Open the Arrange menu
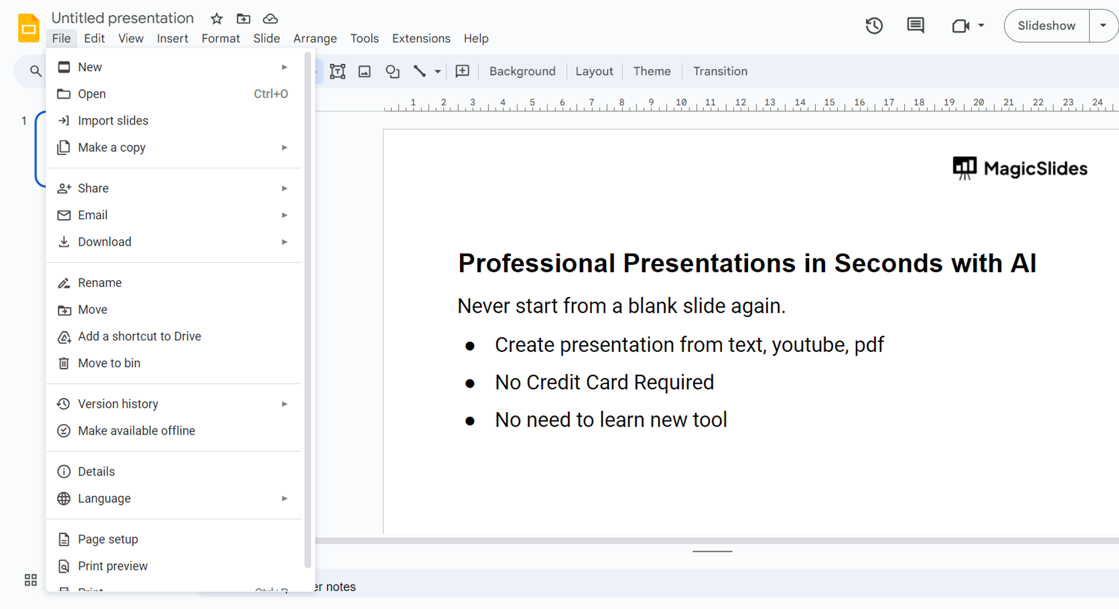Screen dimensions: 1119x609 tap(315, 39)
